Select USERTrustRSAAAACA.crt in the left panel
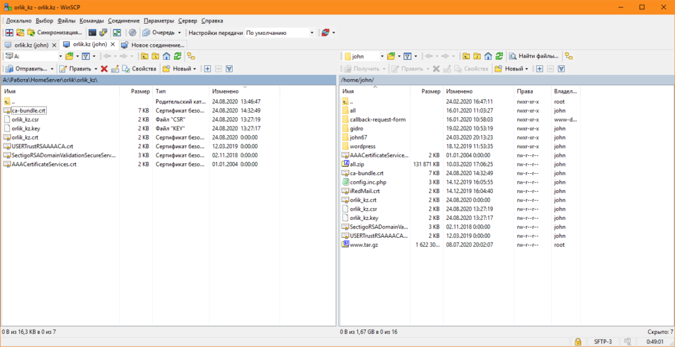The height and width of the screenshot is (347, 675). pyautogui.click(x=42, y=146)
